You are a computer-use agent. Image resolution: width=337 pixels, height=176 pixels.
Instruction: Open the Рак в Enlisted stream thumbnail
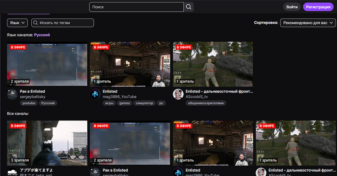(47, 64)
